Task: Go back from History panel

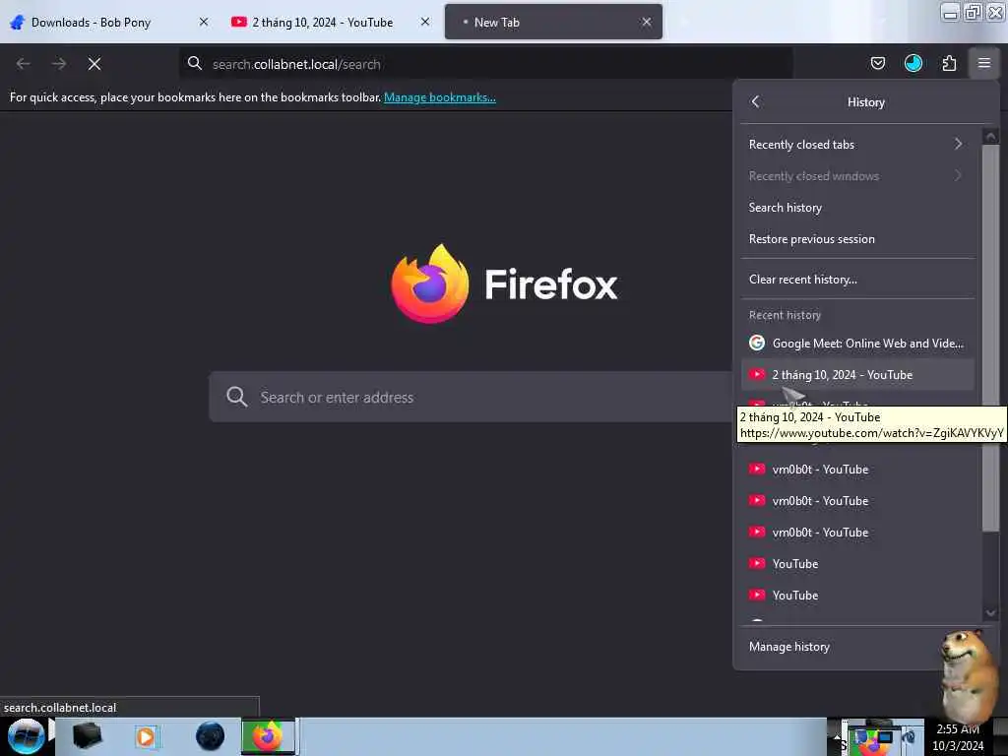Action: click(x=755, y=101)
